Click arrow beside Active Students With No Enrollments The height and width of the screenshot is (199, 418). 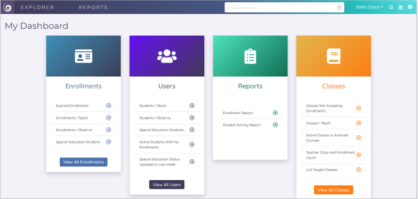click(192, 144)
